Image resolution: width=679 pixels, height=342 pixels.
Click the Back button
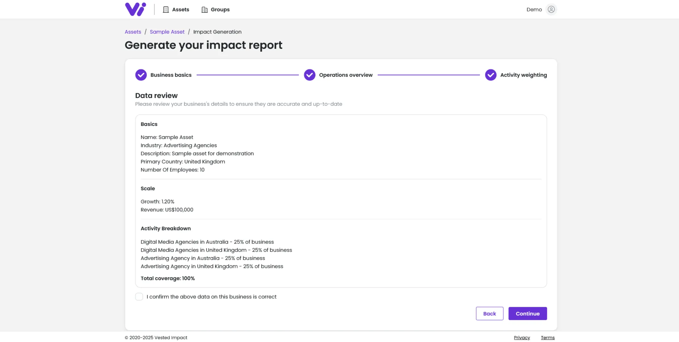click(x=490, y=313)
